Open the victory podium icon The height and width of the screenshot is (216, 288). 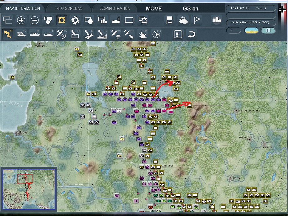tap(216, 20)
